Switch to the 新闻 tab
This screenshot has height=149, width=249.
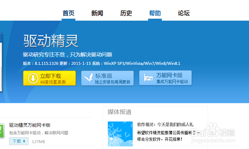[97, 13]
